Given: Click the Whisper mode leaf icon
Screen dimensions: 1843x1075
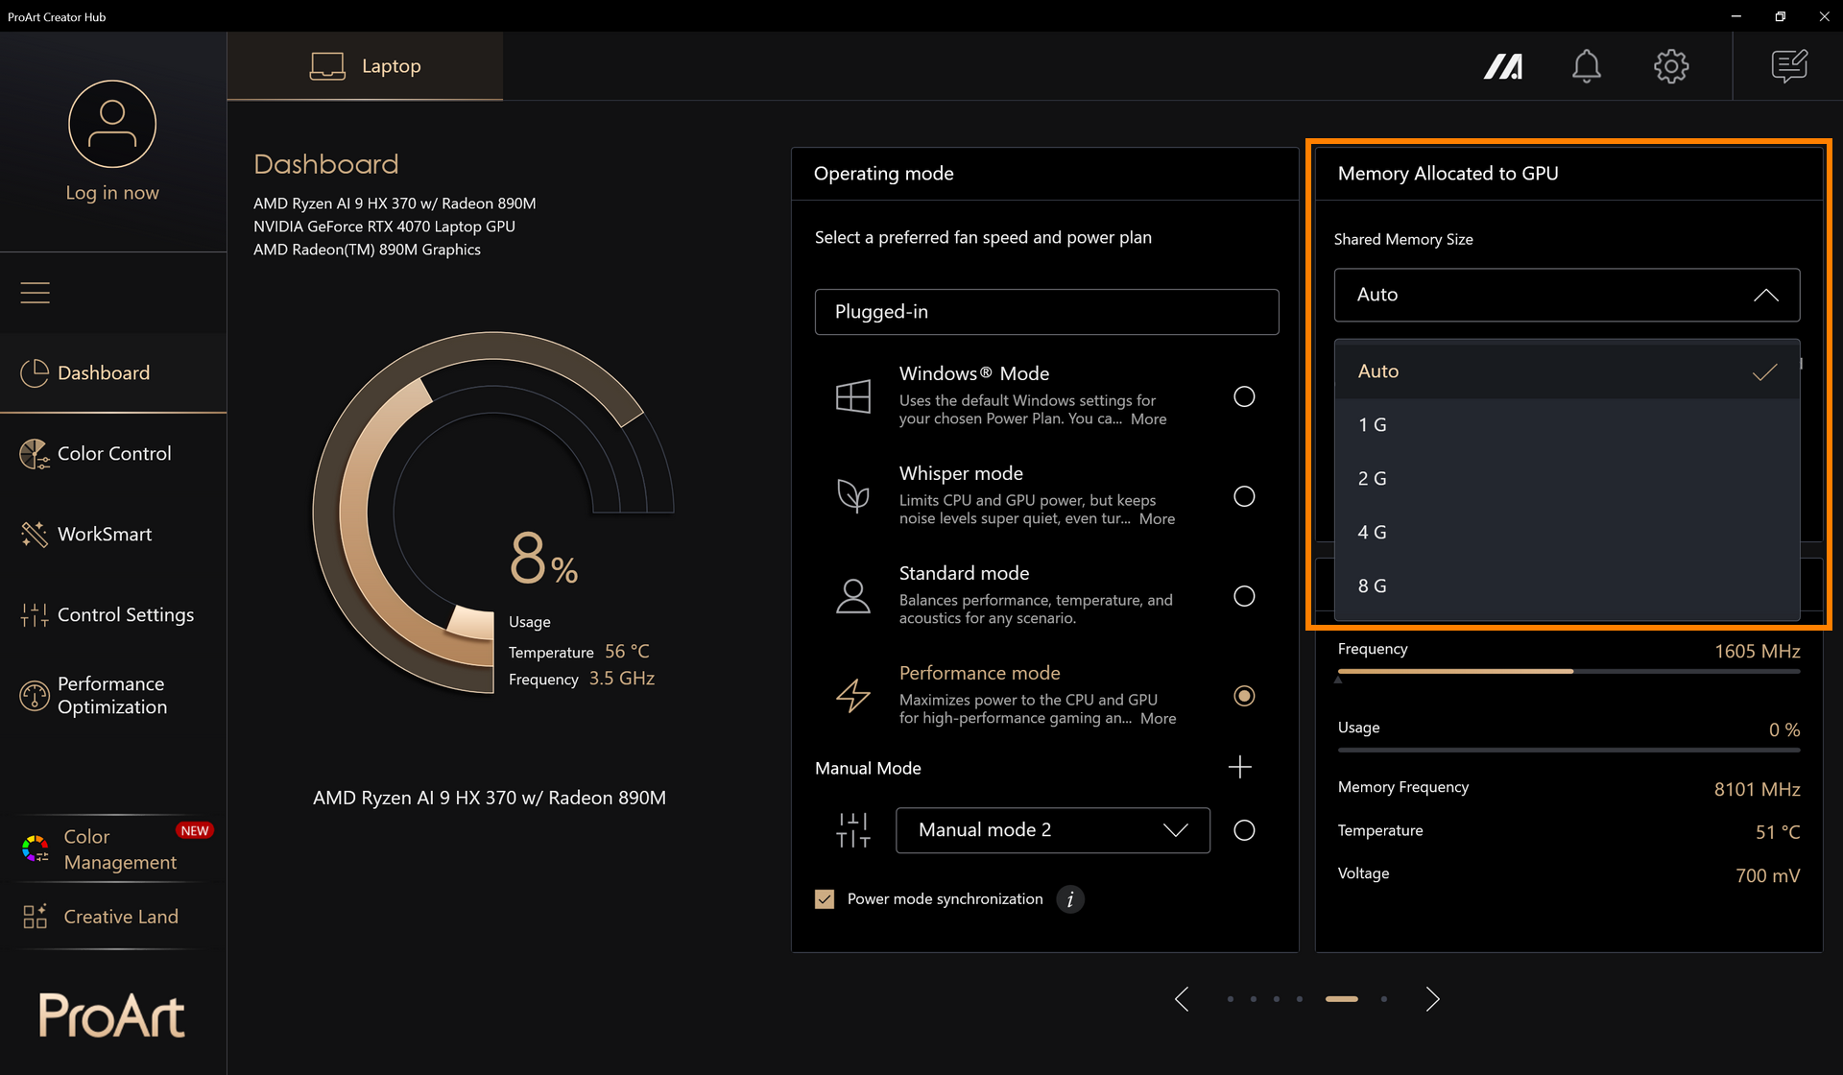Looking at the screenshot, I should click(x=853, y=496).
